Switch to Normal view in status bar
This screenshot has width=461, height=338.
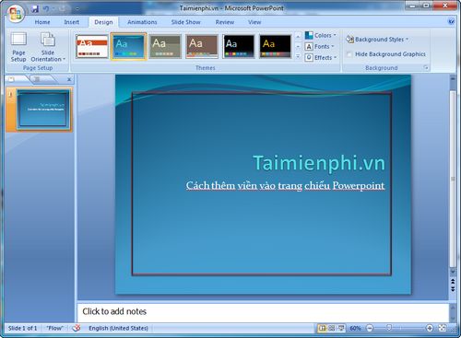coord(322,328)
